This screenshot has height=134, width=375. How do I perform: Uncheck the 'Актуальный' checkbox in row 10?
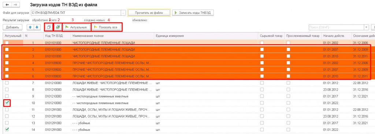tap(7, 103)
